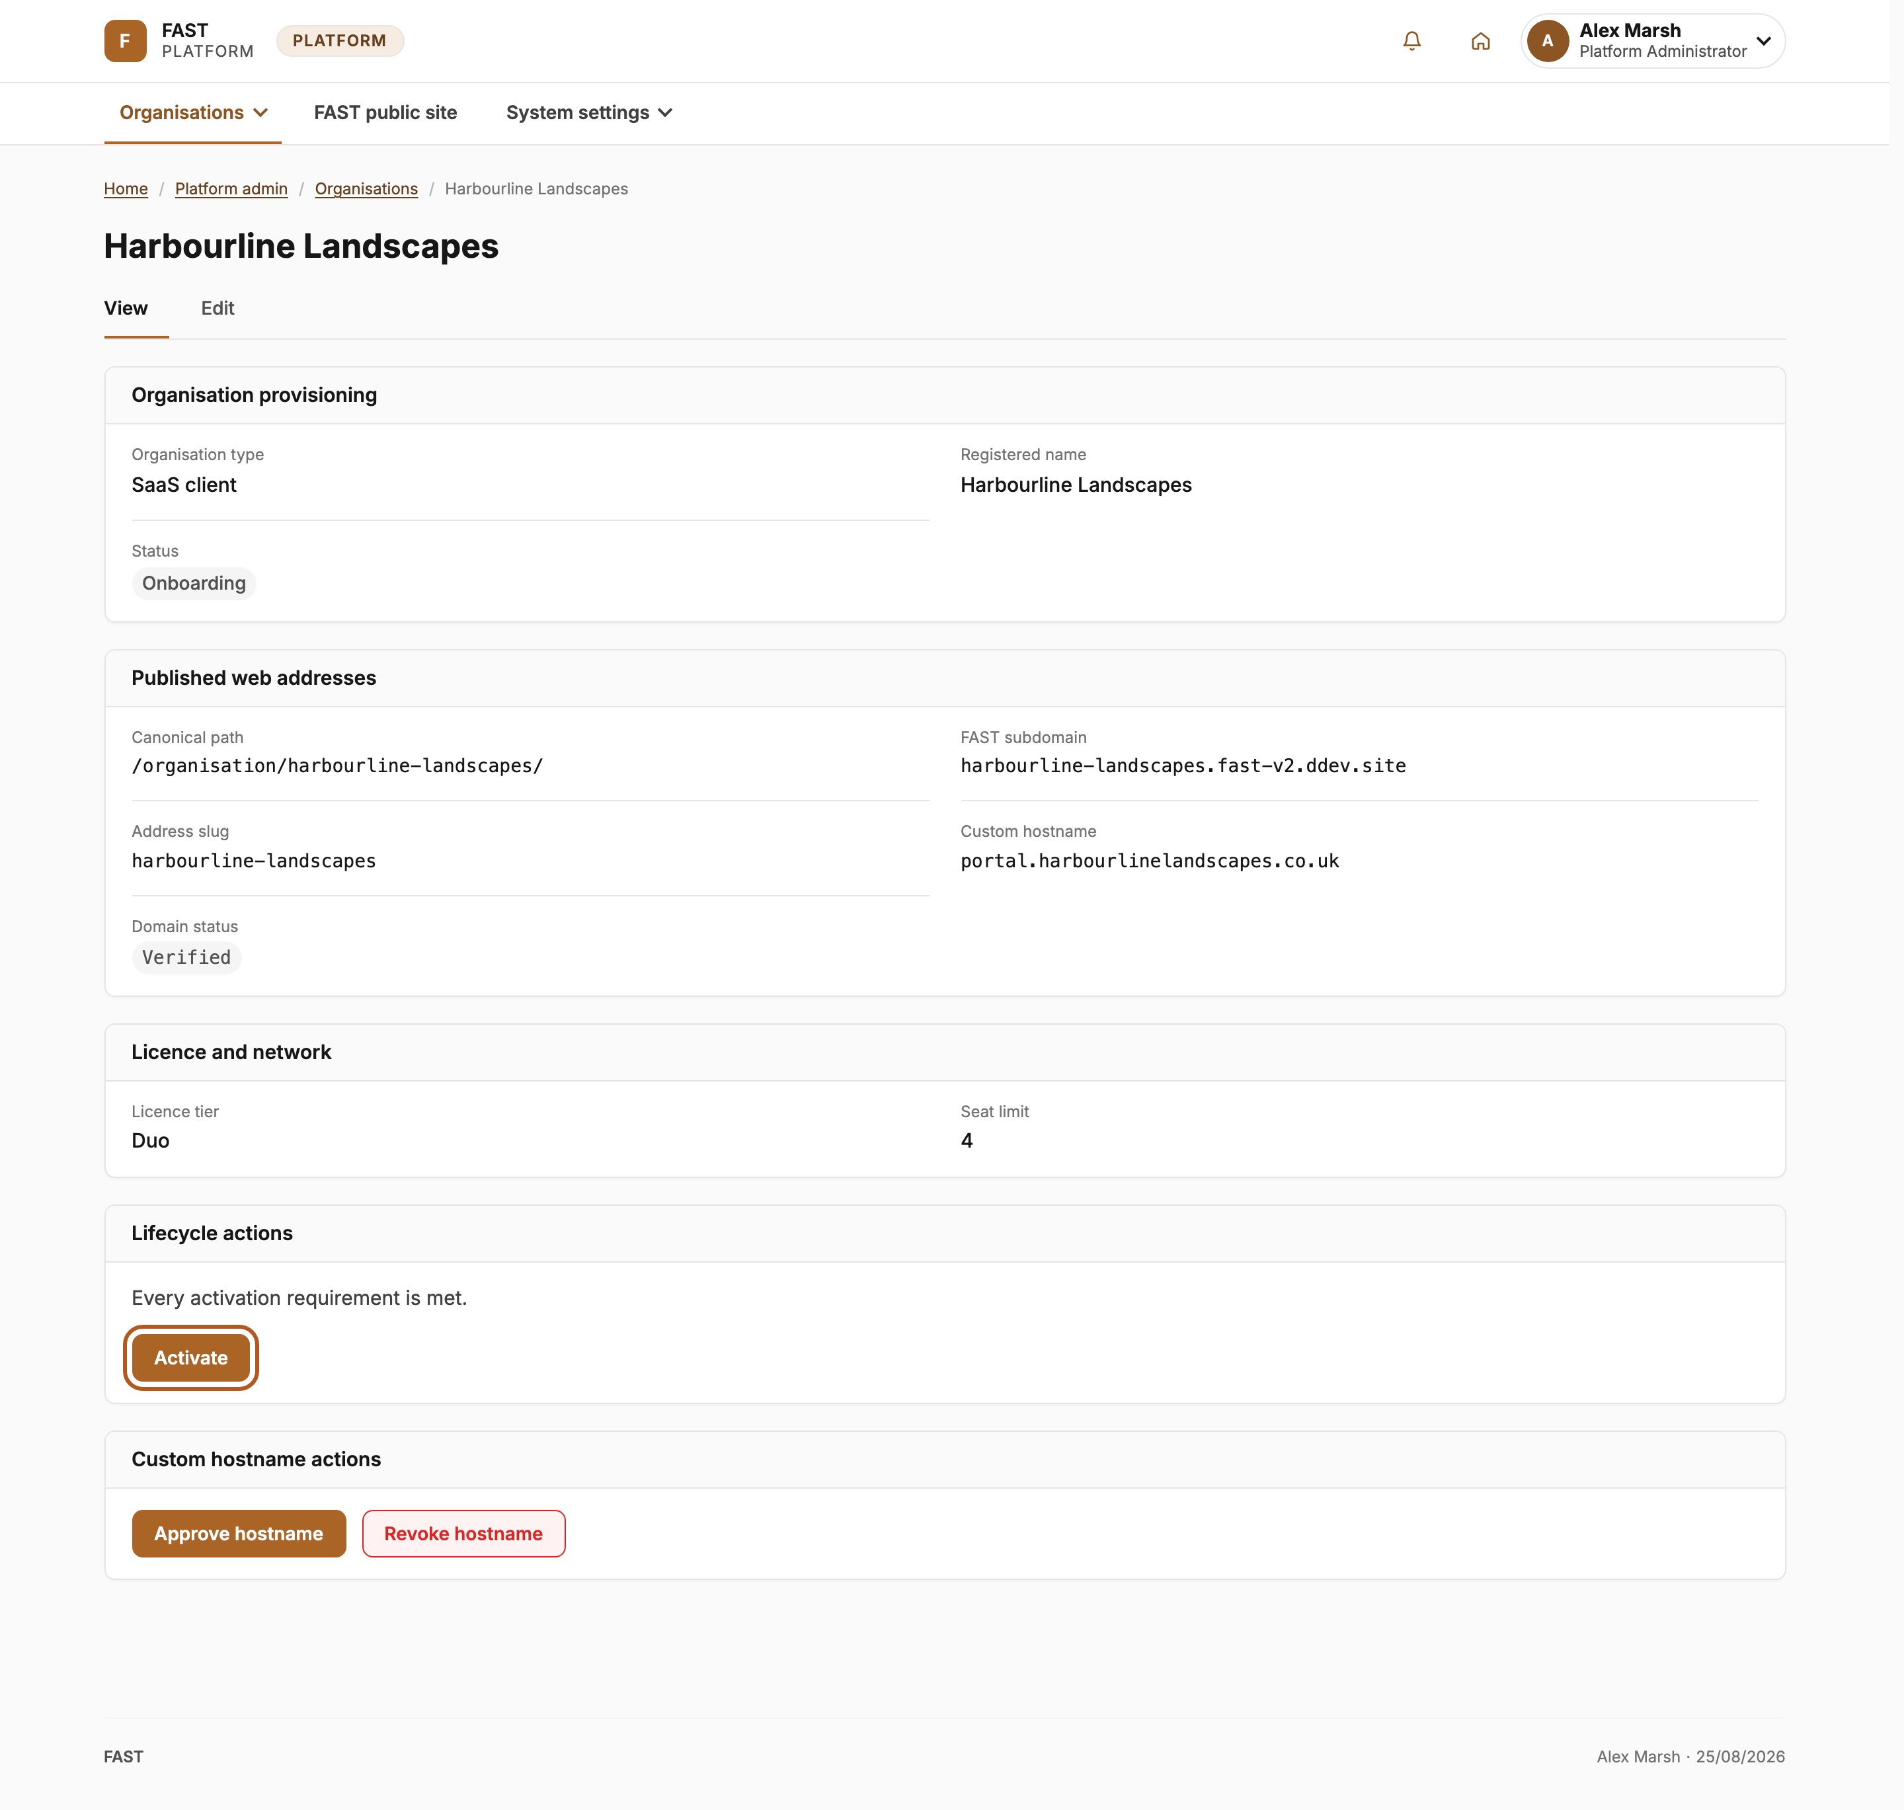The image size is (1904, 1810).
Task: Click the address slug harbourline-landscapes value
Action: point(254,861)
